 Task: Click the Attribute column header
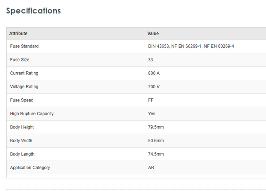click(x=18, y=33)
